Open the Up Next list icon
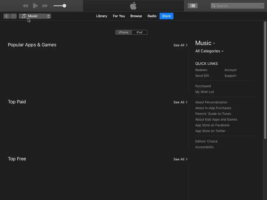Viewport: 267px width, 200px height. [193, 6]
